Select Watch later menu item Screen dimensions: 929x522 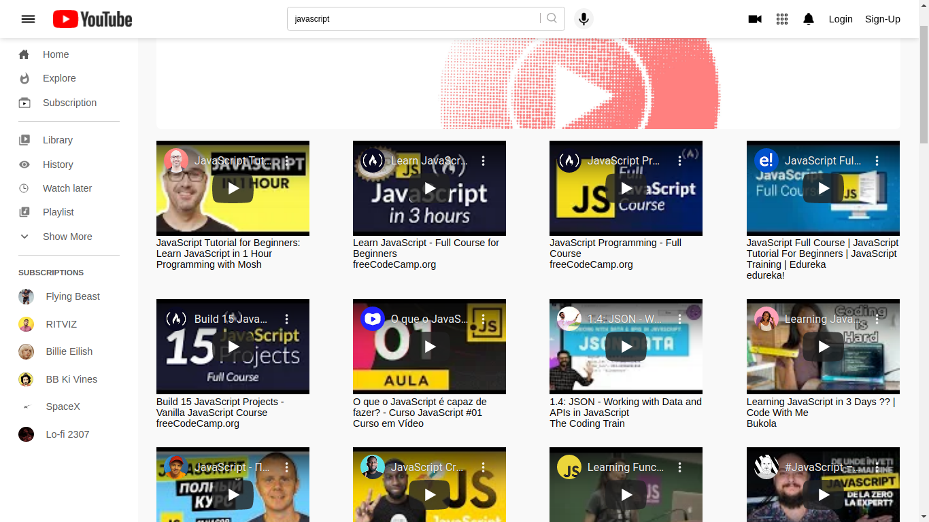tap(67, 188)
